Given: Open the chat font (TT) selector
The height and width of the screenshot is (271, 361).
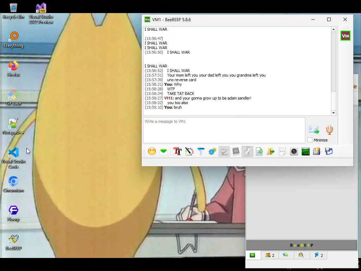Looking at the screenshot, I should 177,151.
